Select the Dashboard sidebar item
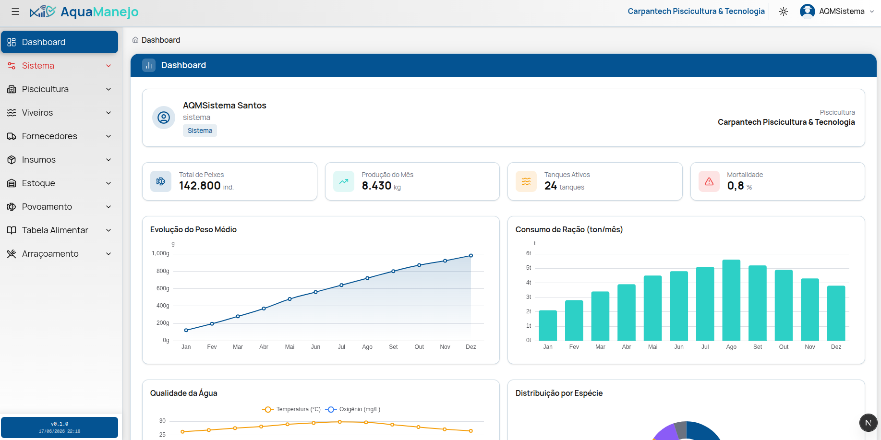Viewport: 881px width, 440px height. (60, 42)
